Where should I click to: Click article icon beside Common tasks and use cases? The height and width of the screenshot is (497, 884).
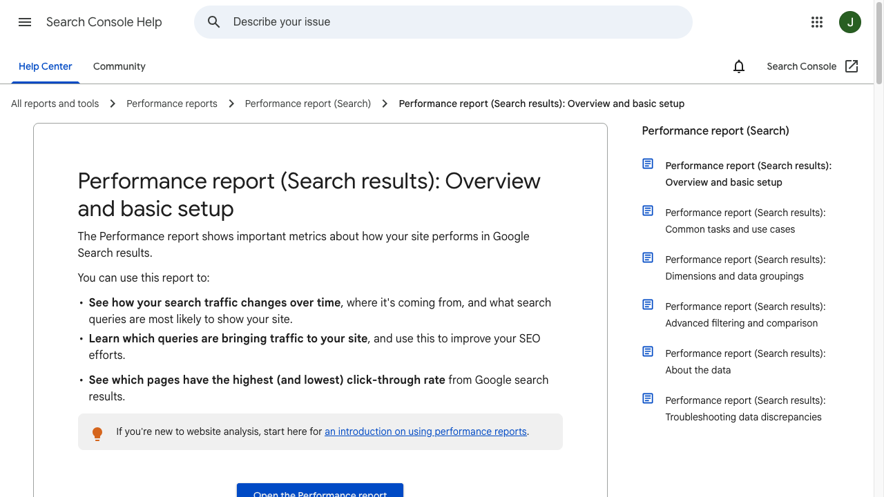[648, 211]
